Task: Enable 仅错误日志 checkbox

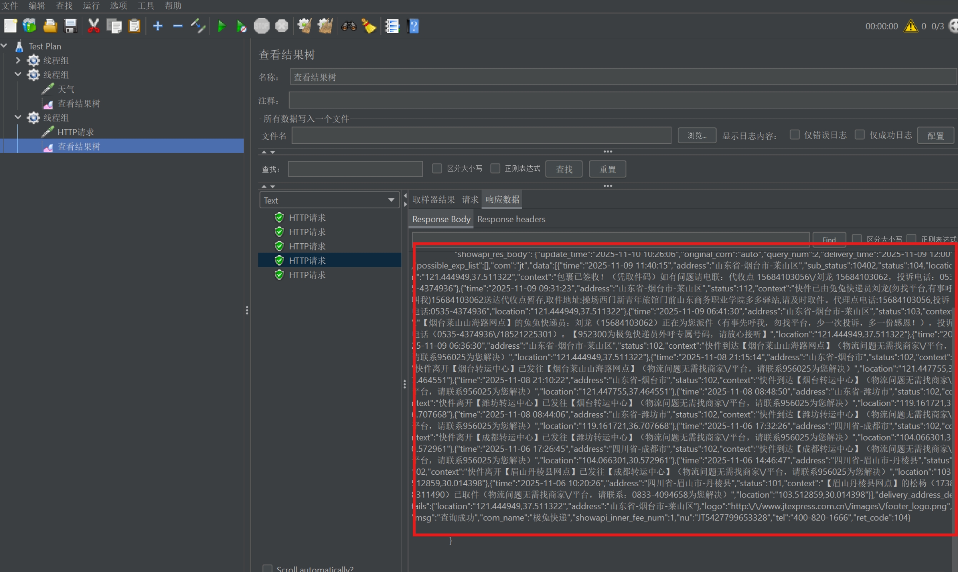Action: 794,135
